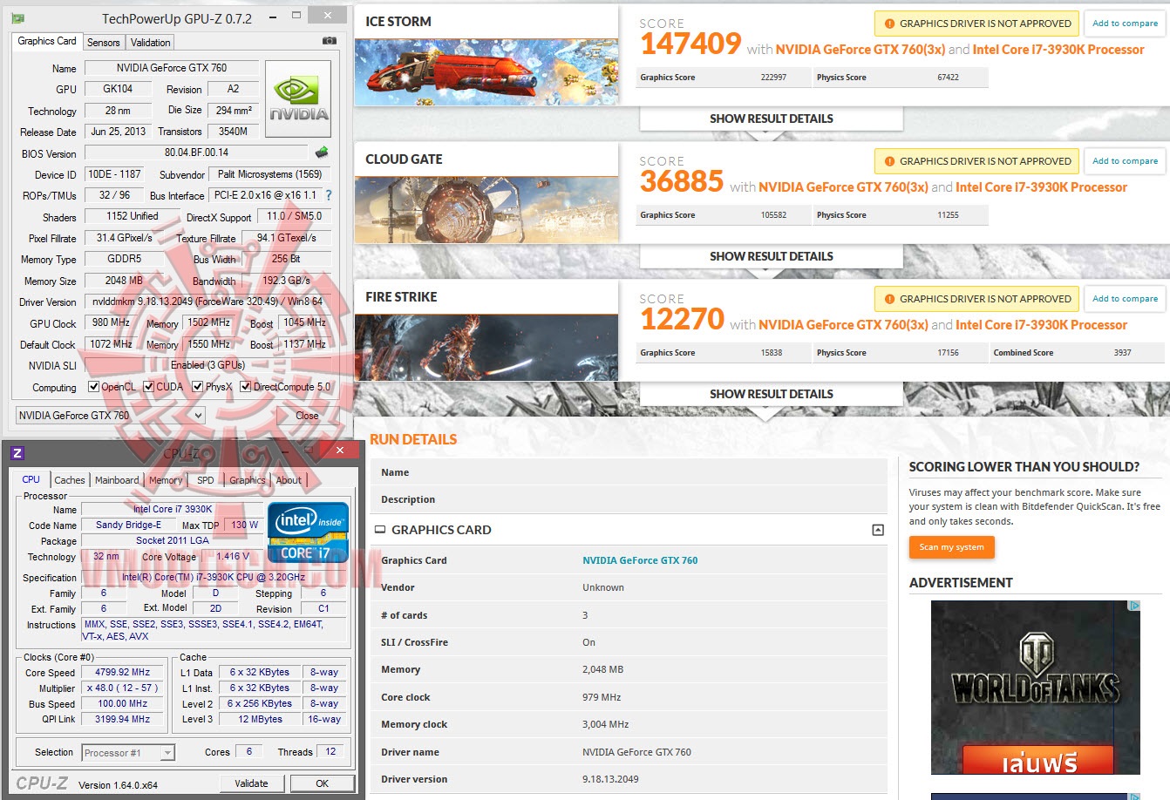The height and width of the screenshot is (800, 1170).
Task: Click the Fire Strike score 12270
Action: (682, 319)
